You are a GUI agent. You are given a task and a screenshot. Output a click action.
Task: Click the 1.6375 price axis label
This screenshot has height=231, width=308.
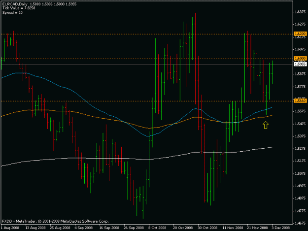pyautogui.click(x=300, y=12)
